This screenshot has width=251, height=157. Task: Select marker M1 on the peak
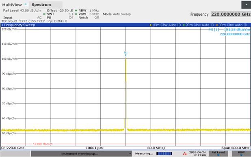[x=125, y=54]
